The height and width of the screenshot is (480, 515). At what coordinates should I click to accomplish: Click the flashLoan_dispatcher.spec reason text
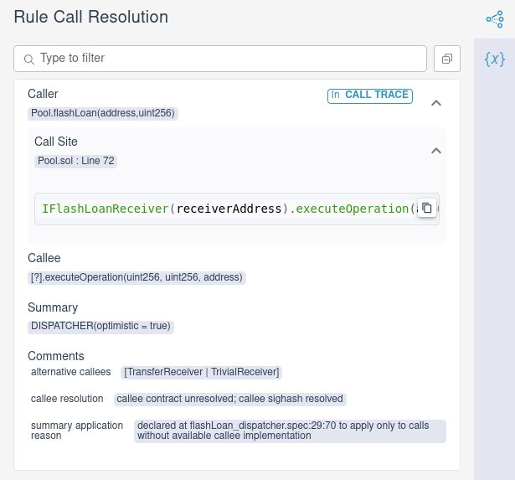click(x=290, y=431)
